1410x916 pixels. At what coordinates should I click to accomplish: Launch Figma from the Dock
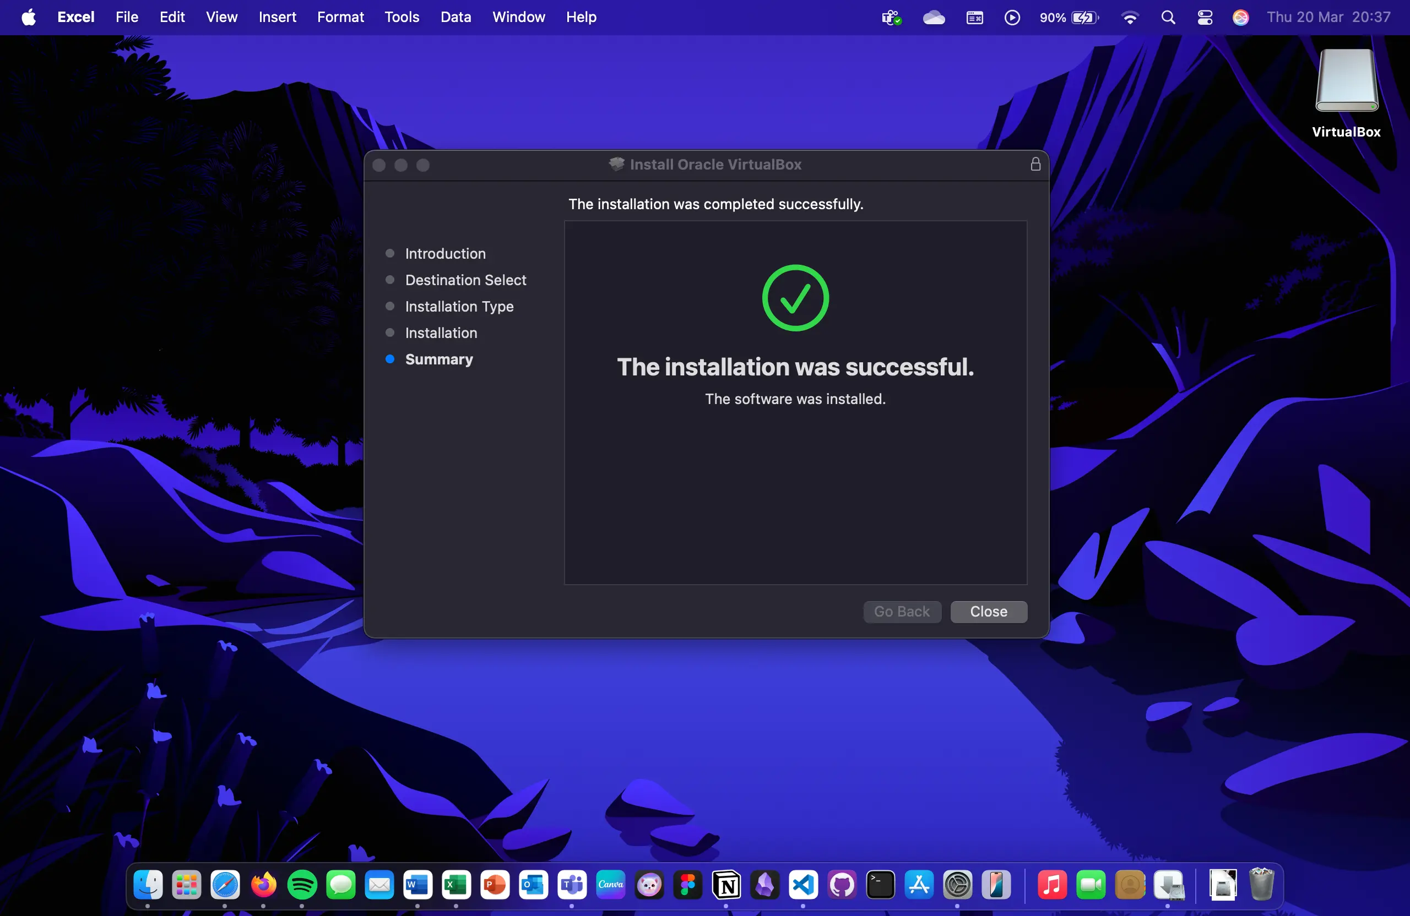point(687,885)
